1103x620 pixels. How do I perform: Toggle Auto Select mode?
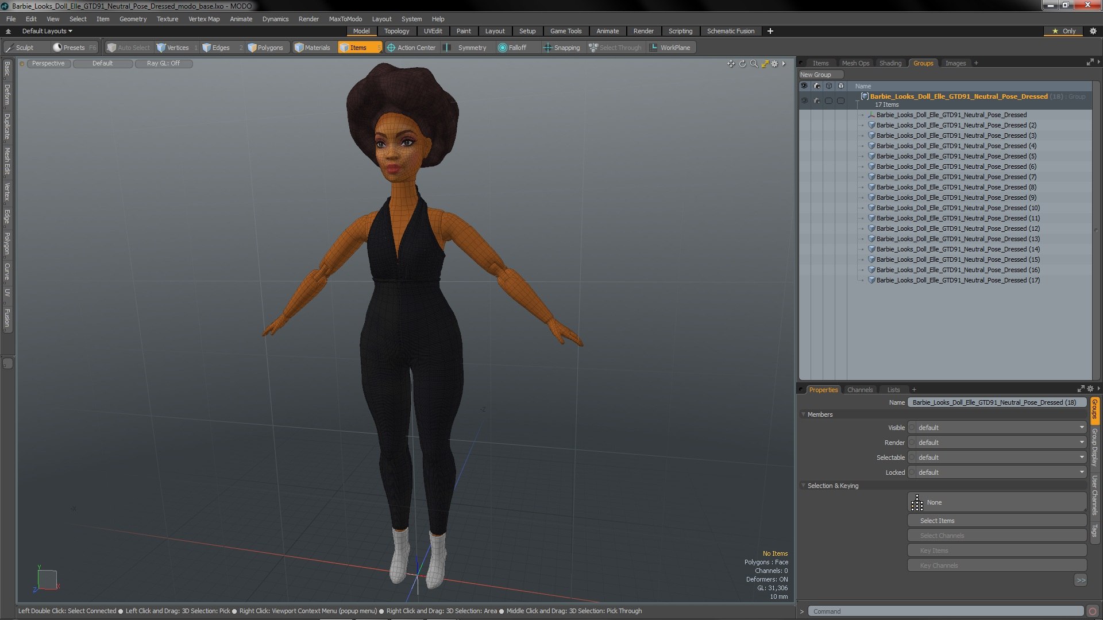coord(129,48)
